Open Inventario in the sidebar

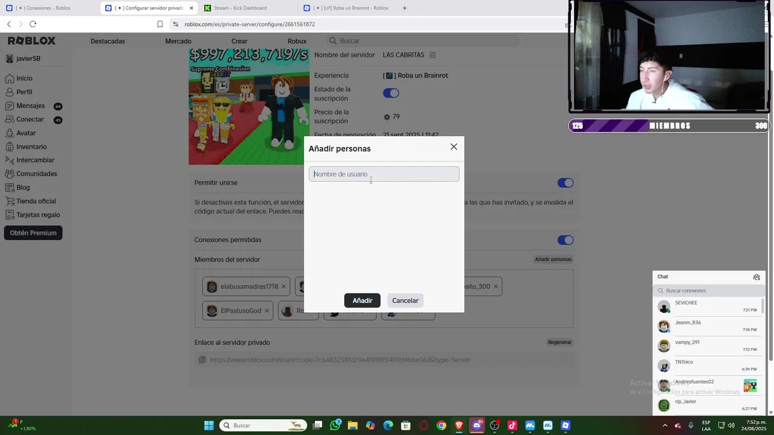[x=31, y=147]
